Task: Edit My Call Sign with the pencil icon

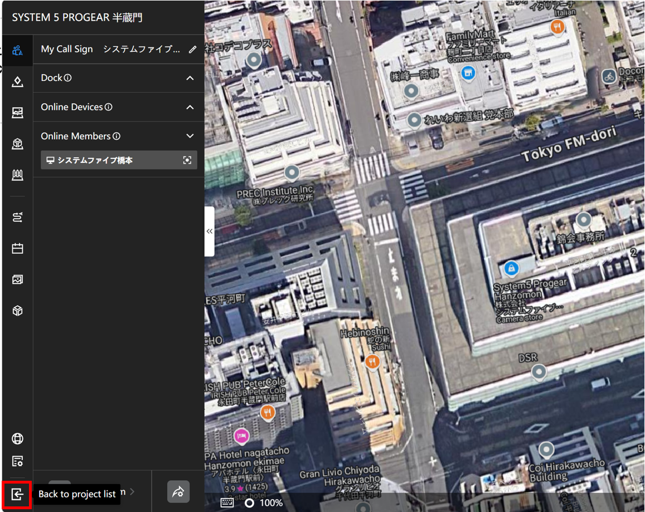Action: pyautogui.click(x=192, y=50)
